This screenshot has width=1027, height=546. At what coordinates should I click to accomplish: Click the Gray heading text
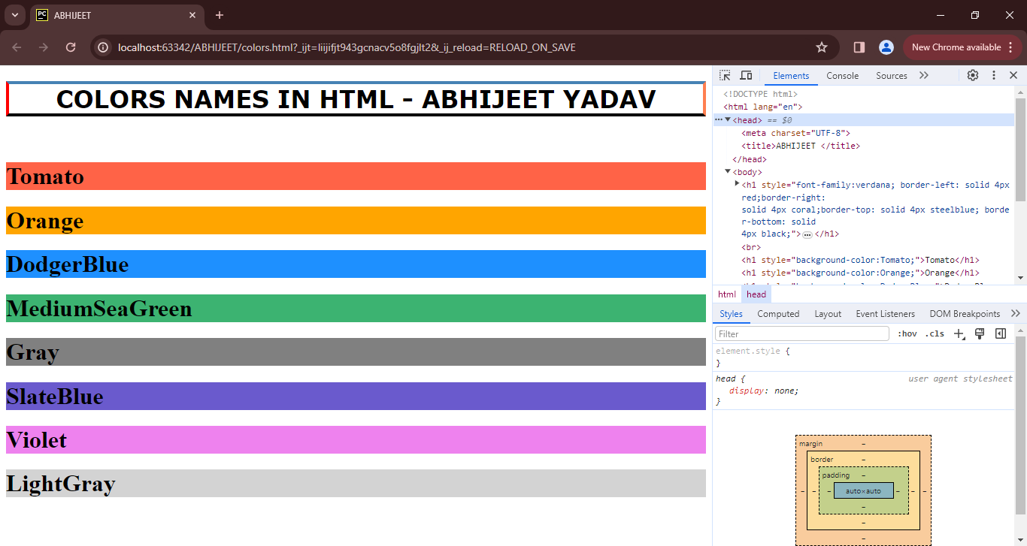(x=33, y=352)
